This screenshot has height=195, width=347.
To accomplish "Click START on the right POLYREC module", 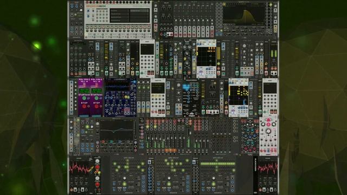I will coord(97,97).
